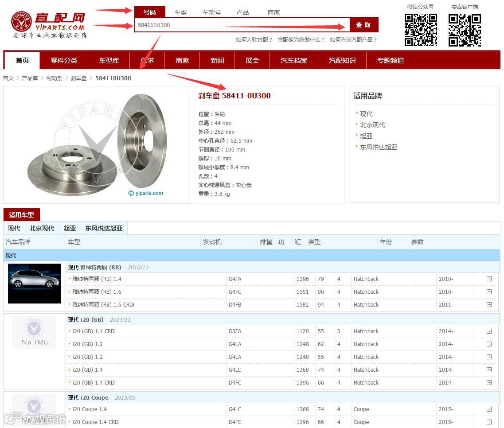
Task: Open i20 (GB) 1.4 CRDi model link
Action: pyautogui.click(x=94, y=383)
